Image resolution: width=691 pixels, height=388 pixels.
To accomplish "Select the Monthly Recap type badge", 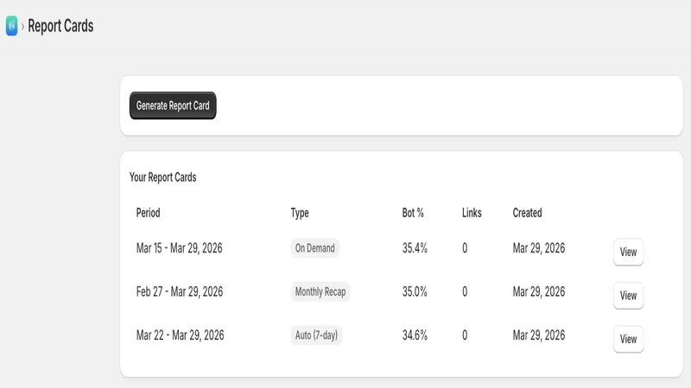I will pos(320,291).
